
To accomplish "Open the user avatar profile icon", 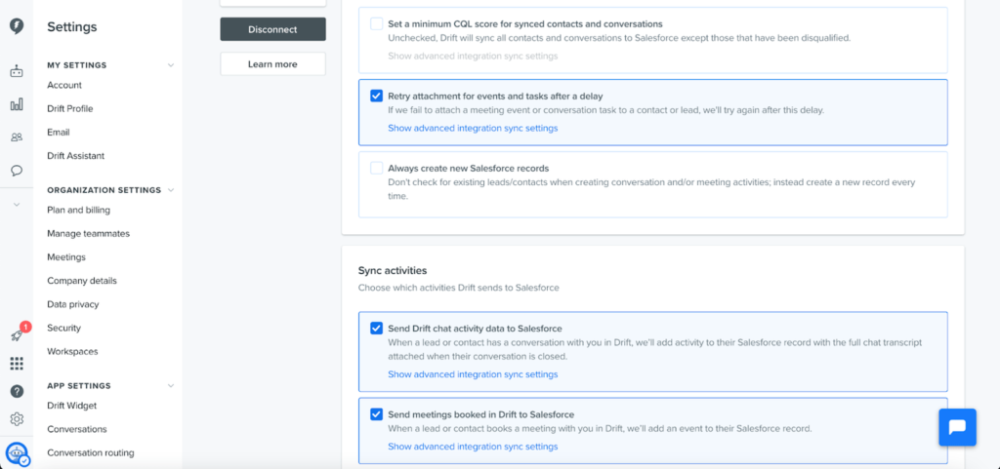I will point(17,453).
